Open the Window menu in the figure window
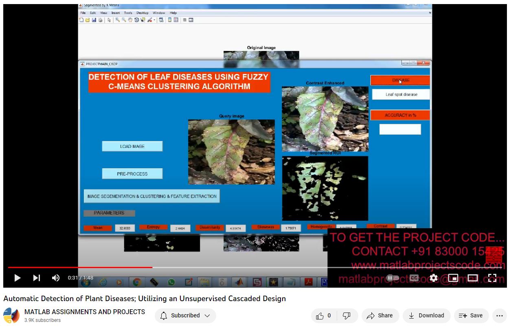Viewport: 511px width, 328px height. (159, 13)
